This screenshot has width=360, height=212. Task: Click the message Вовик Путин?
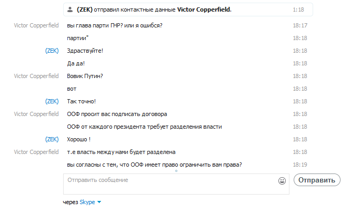pos(85,76)
